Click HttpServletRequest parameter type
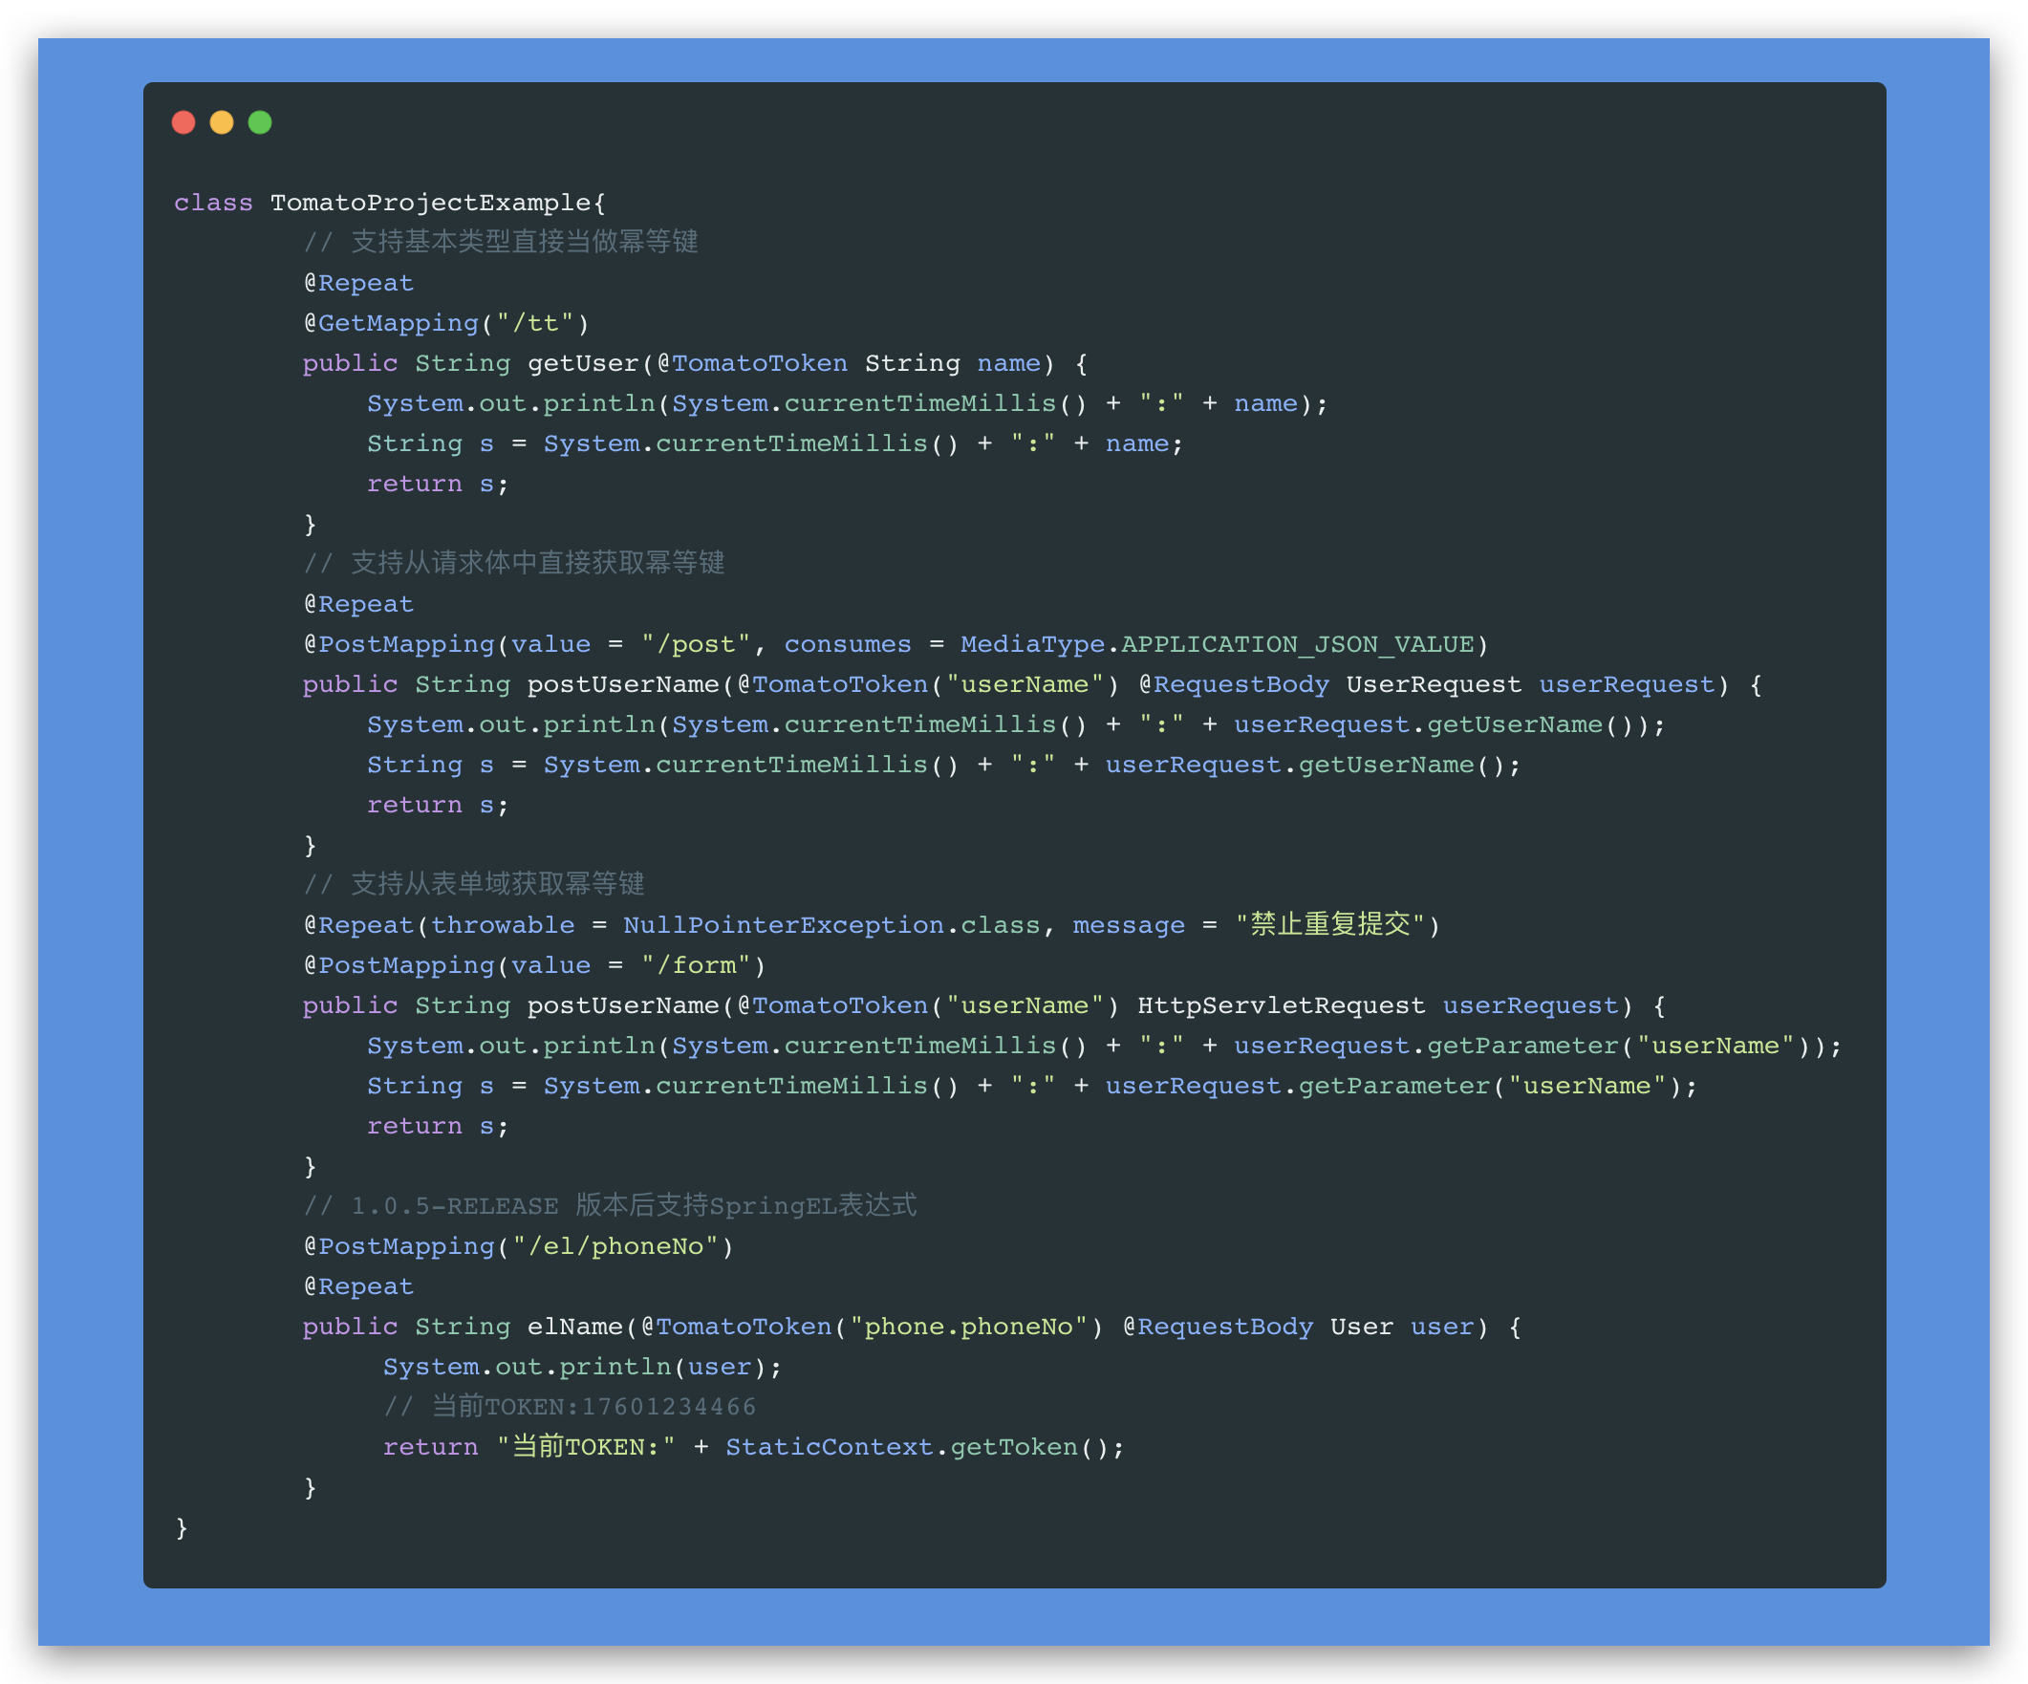The image size is (2028, 1684). 1281,1006
